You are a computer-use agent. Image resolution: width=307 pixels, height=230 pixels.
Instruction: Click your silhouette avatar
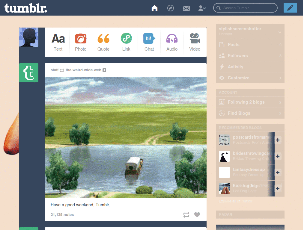click(x=29, y=37)
